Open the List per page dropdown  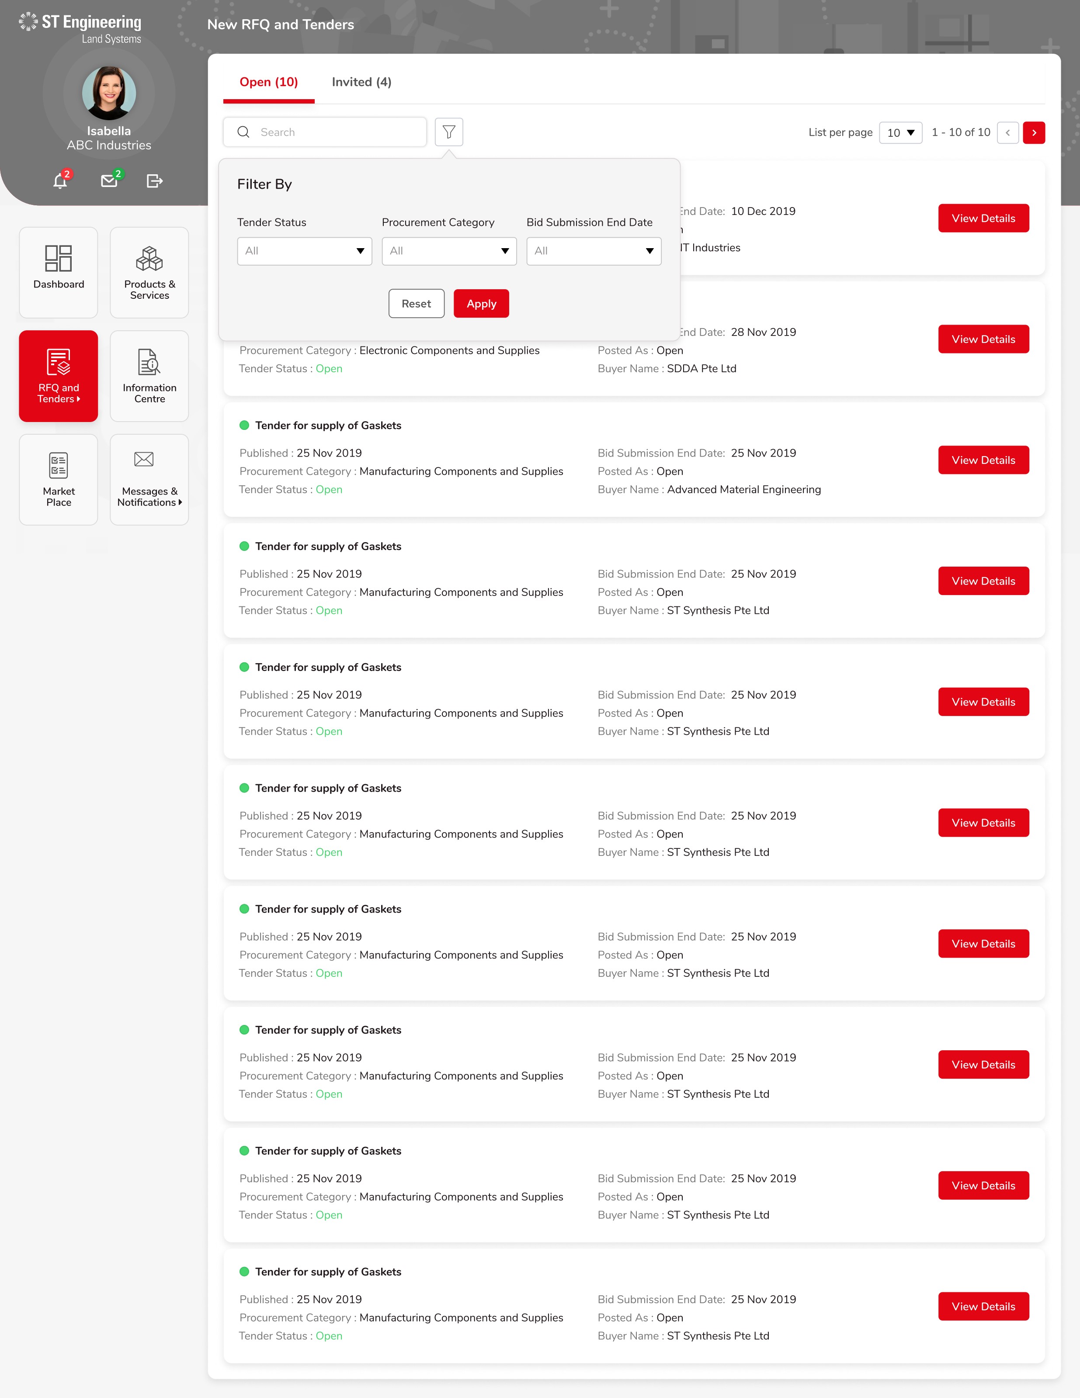901,132
